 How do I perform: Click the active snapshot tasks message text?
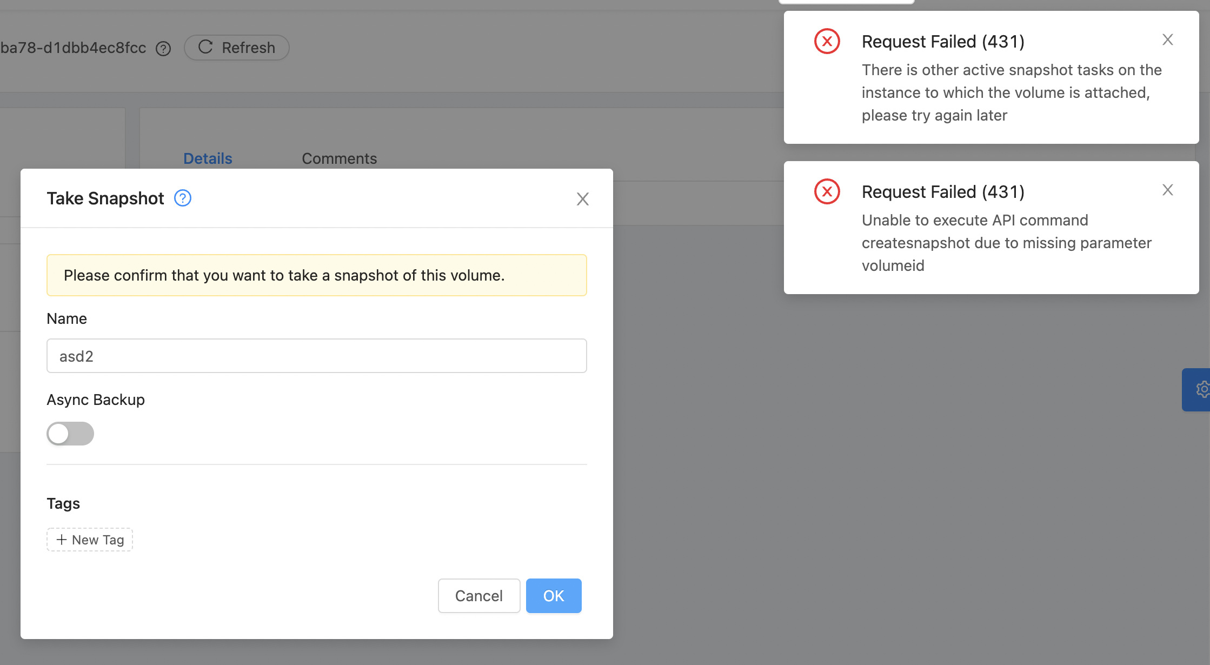click(x=1011, y=92)
